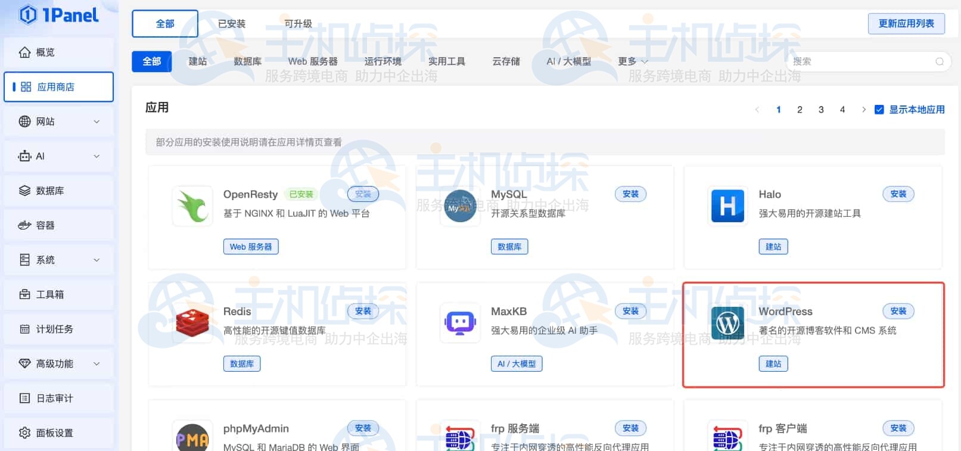Click the gear icon beside 面板设置
This screenshot has width=961, height=451.
click(24, 433)
